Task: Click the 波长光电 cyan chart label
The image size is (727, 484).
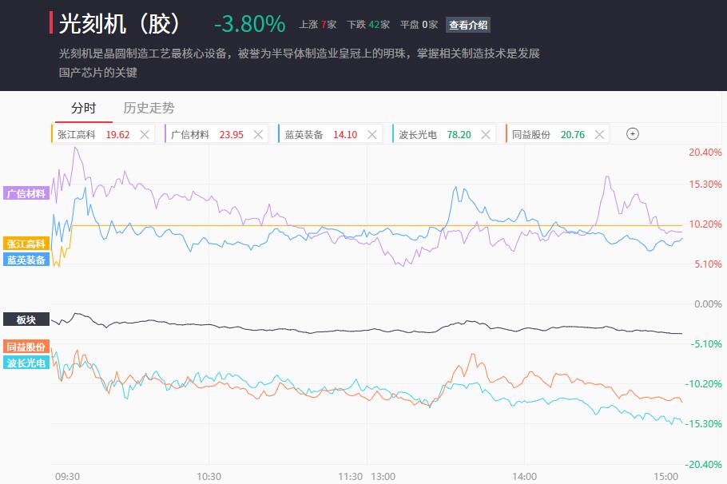Action: 26,363
